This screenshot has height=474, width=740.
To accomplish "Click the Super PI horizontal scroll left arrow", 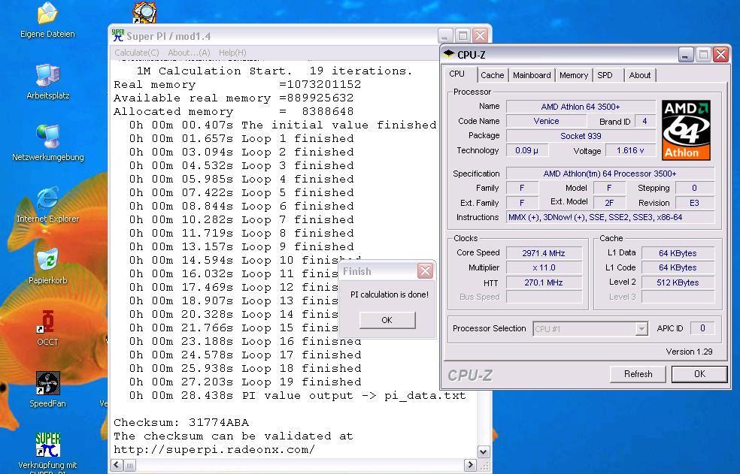I will point(117,465).
